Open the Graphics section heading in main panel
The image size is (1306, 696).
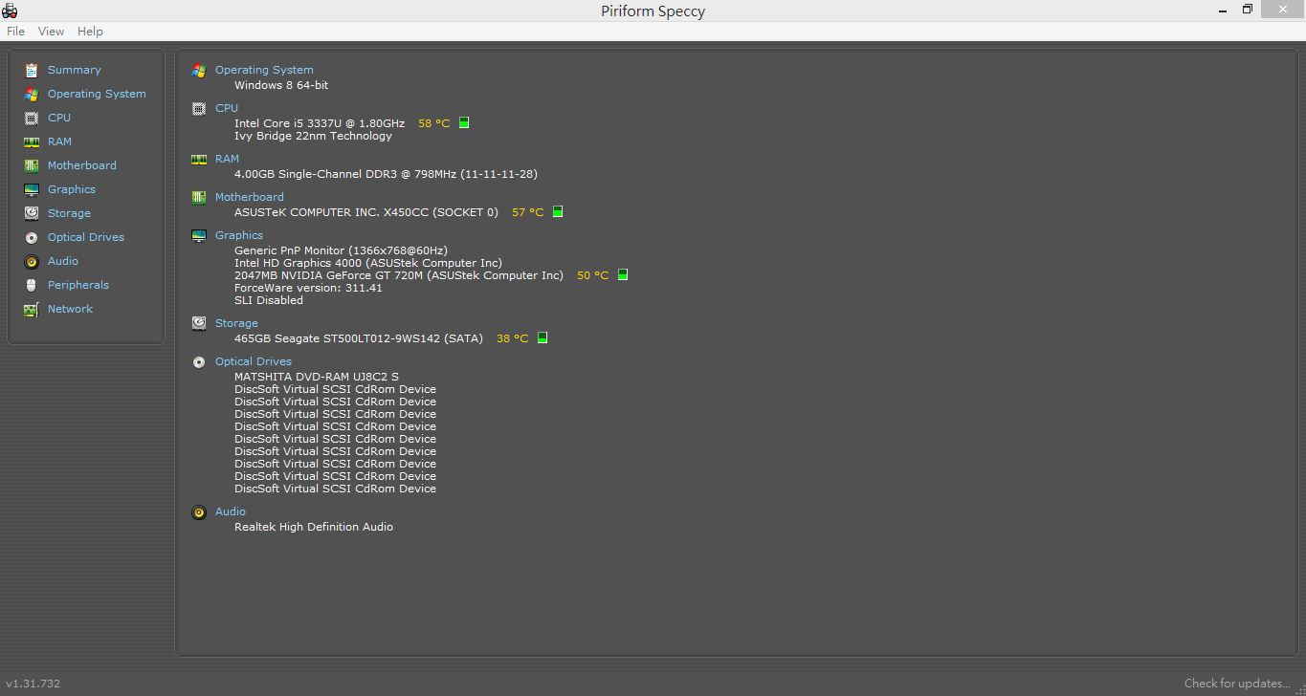[x=239, y=235]
